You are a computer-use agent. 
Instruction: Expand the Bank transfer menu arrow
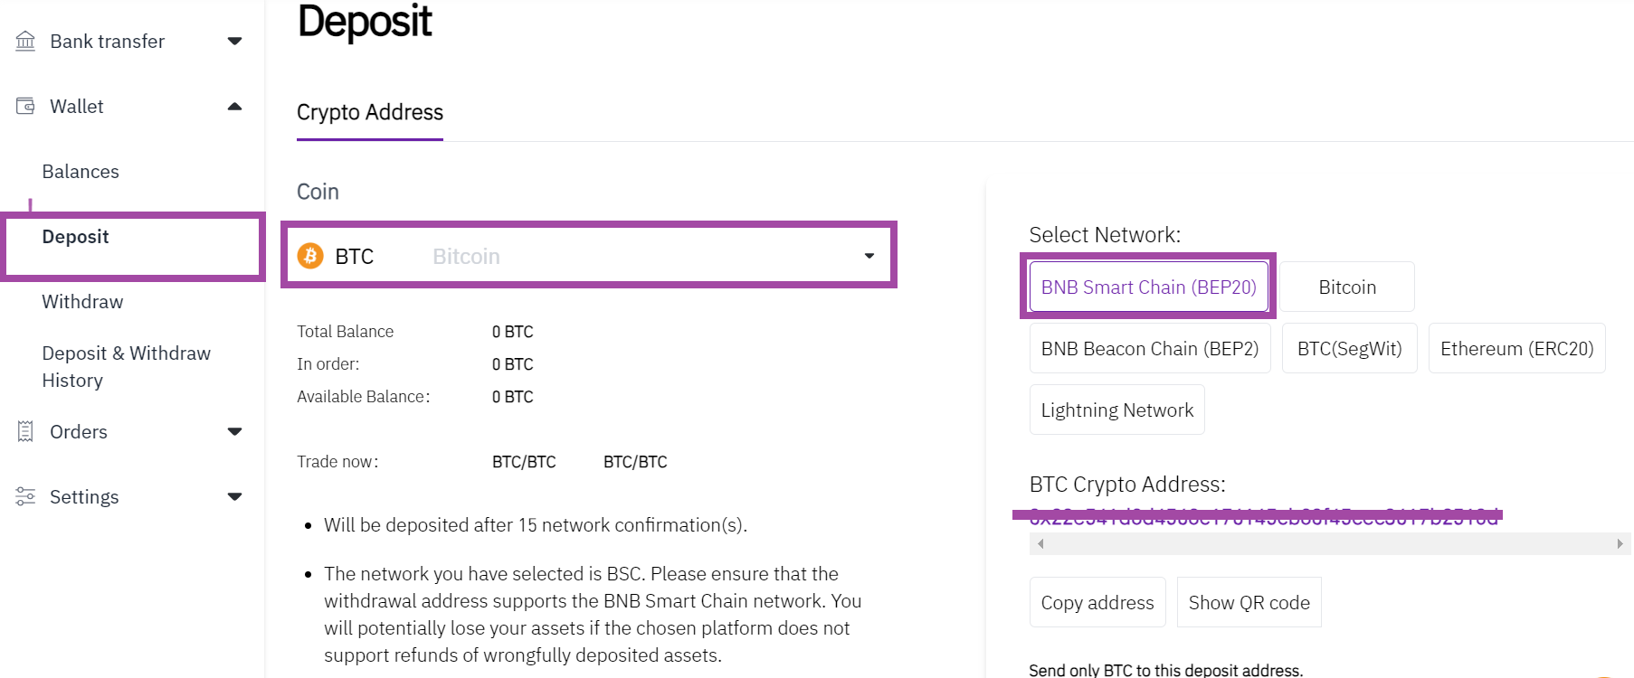click(x=234, y=41)
